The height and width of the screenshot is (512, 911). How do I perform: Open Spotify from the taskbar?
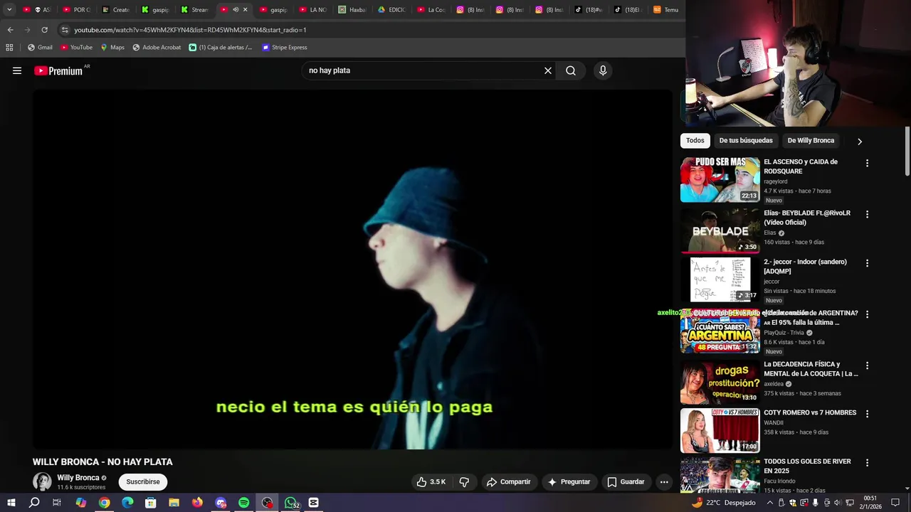[x=243, y=503]
